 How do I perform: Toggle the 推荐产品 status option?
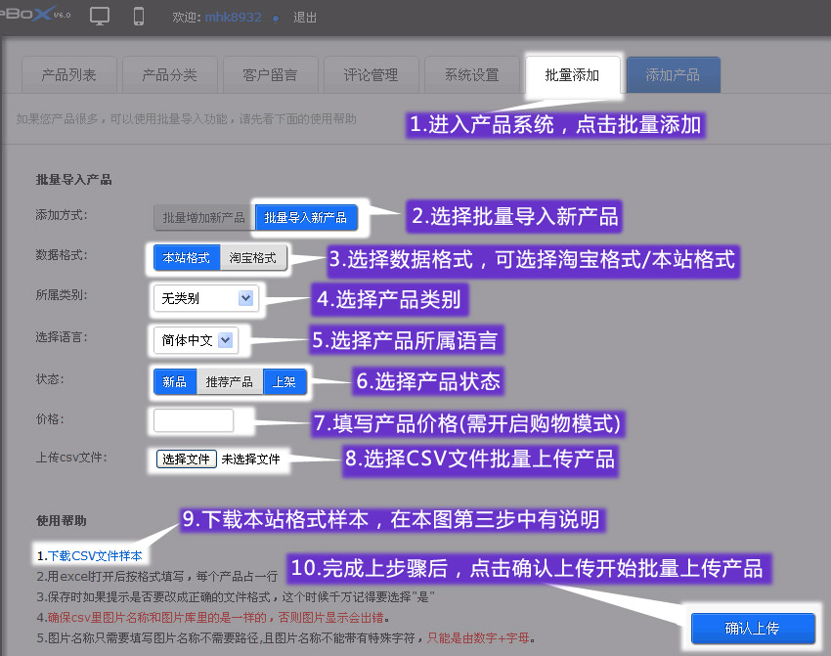(x=230, y=382)
